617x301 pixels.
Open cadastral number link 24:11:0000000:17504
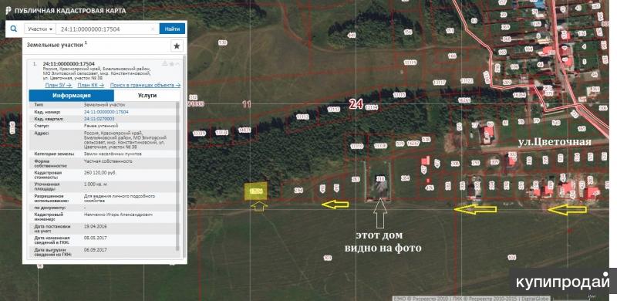pos(106,112)
